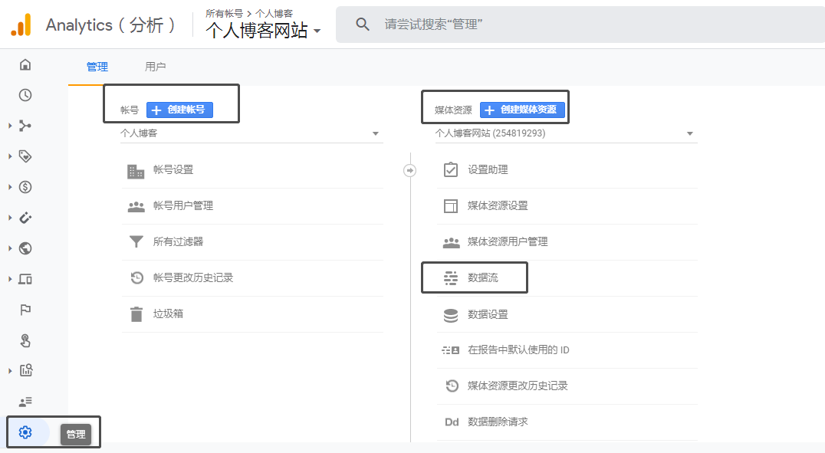Open the Conversions flag sidebar icon
825x453 pixels.
[x=25, y=310]
